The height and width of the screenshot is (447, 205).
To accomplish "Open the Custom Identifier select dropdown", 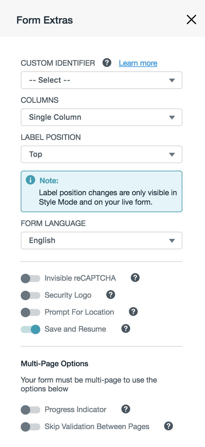I will 101,80.
